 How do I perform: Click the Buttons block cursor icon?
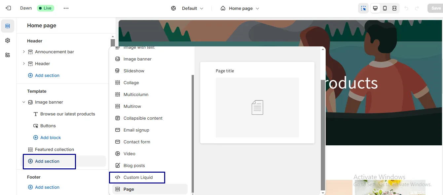tap(36, 126)
